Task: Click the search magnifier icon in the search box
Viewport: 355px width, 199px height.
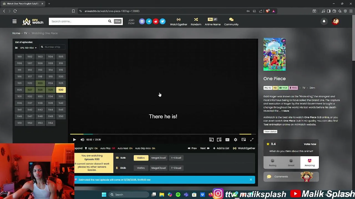Action: [110, 21]
